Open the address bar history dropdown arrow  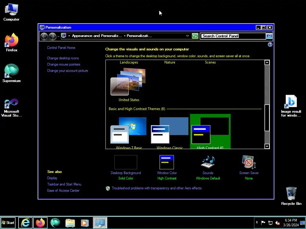[x=187, y=36]
